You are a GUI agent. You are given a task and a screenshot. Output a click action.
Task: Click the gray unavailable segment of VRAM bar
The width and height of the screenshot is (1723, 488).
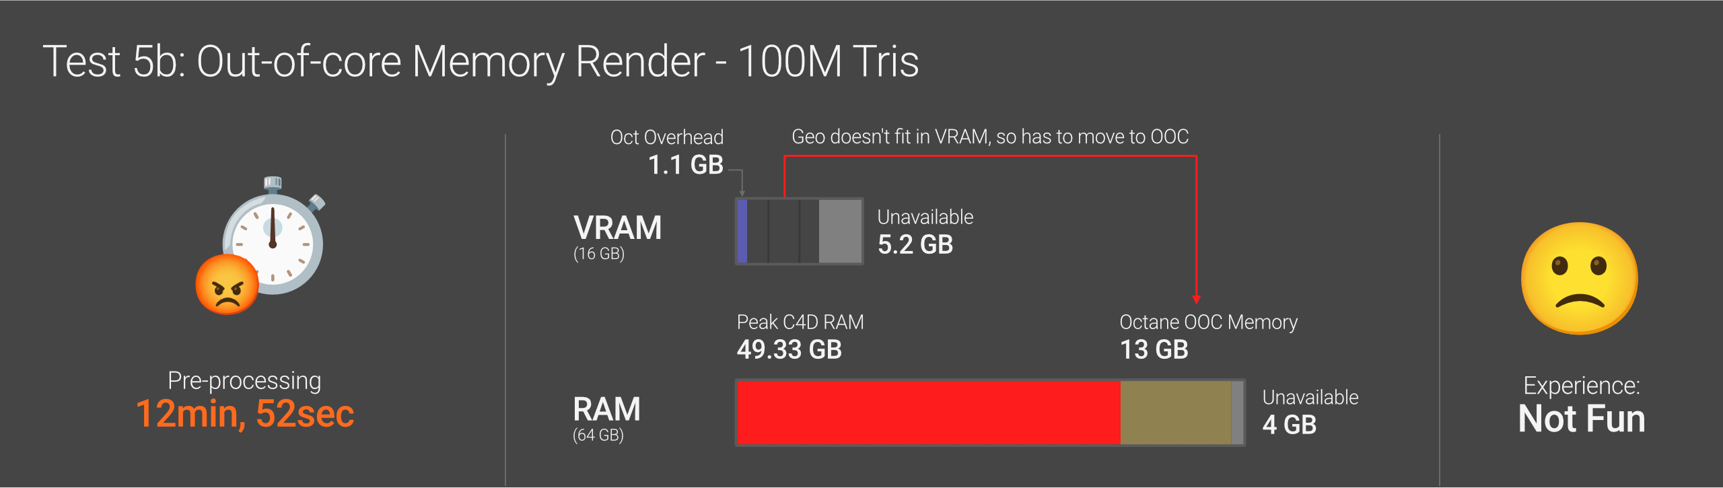tap(840, 231)
